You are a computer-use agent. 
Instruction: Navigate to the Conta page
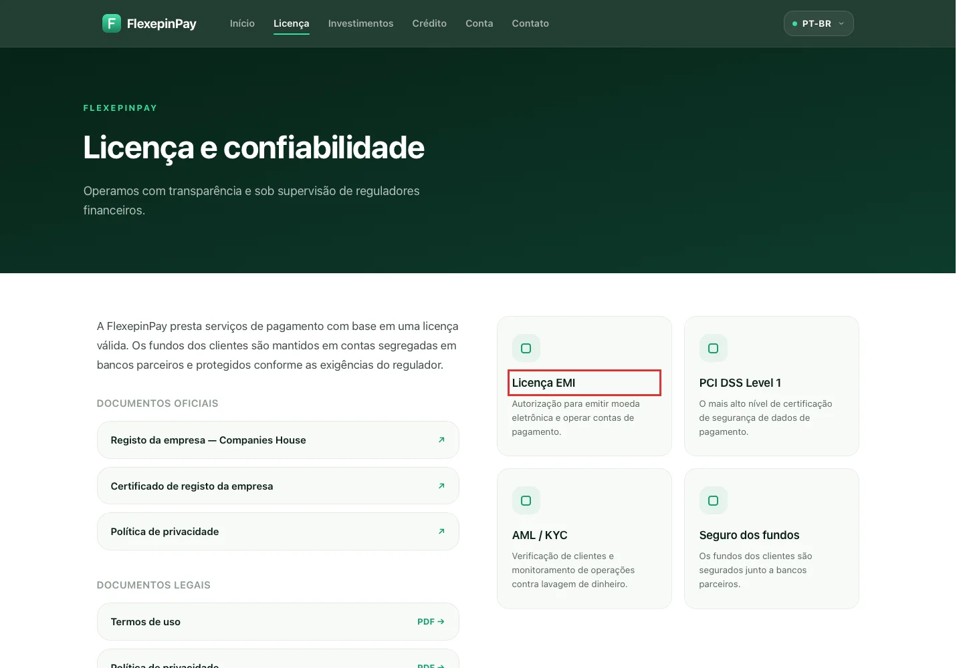click(479, 23)
